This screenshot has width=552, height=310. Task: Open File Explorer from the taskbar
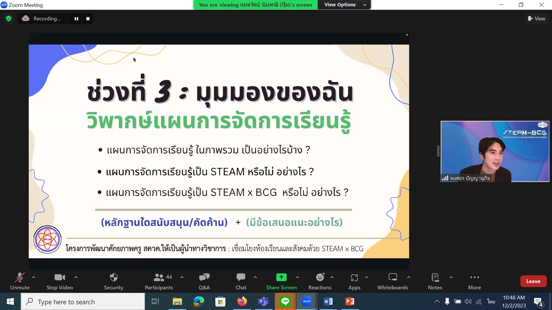177,301
